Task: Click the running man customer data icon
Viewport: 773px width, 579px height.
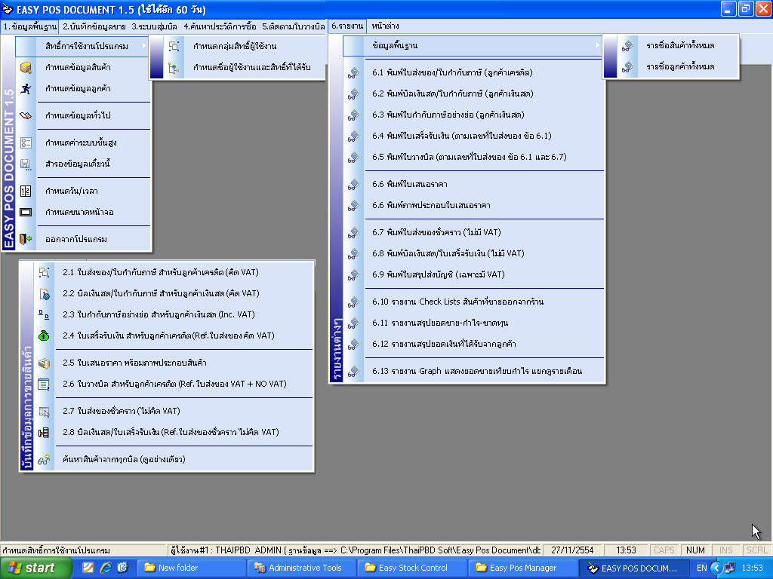Action: click(26, 89)
